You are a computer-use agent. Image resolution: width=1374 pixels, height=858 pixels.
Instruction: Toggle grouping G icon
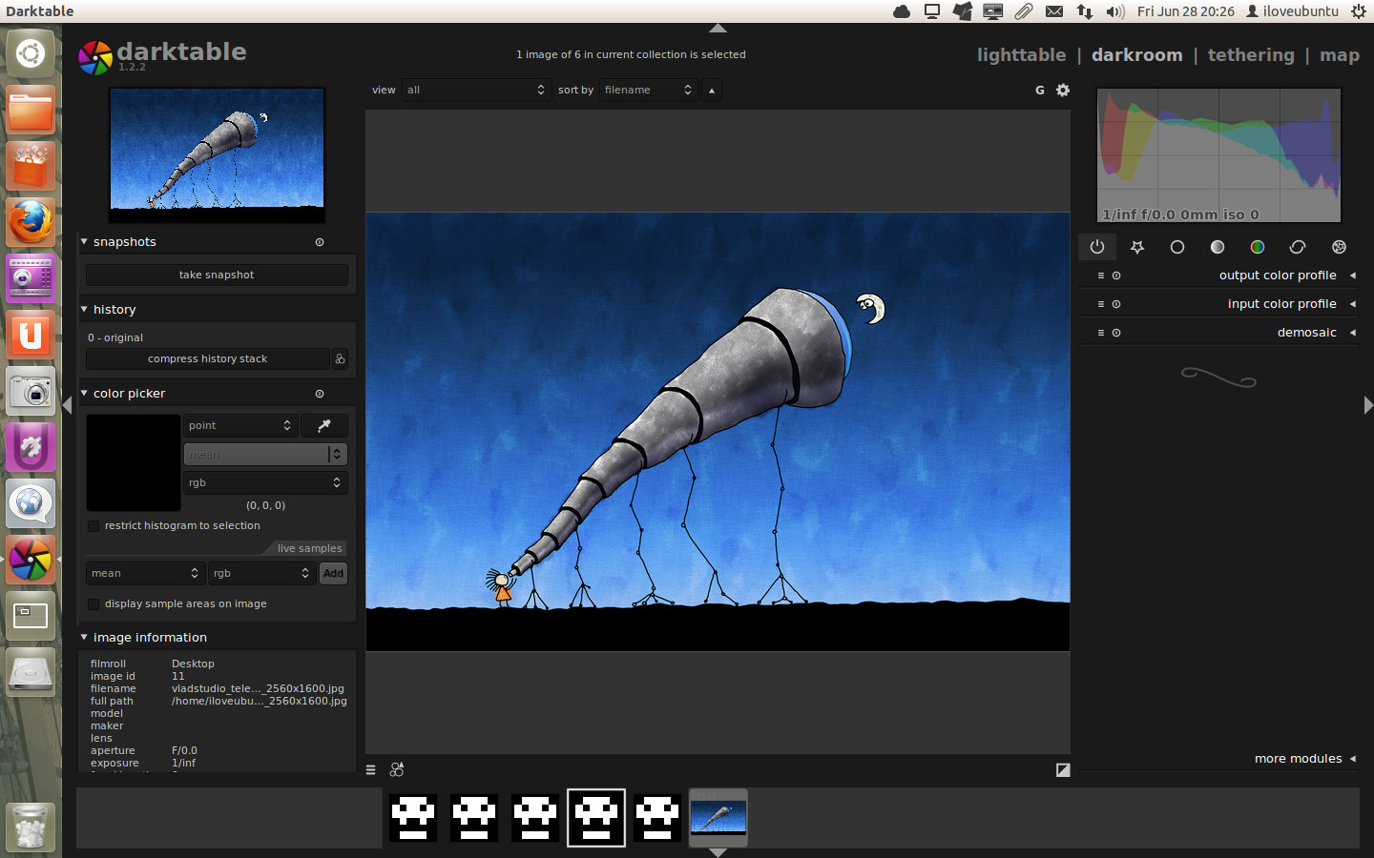click(1040, 90)
